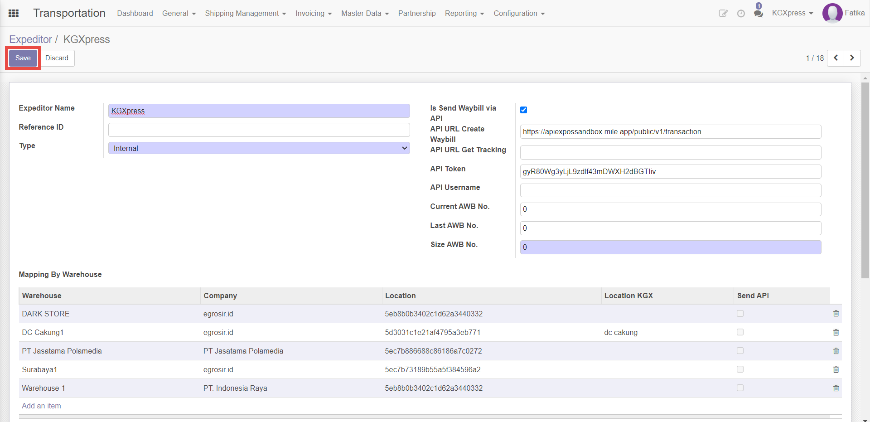Select the Surabaya1 warehouse cell
The width and height of the screenshot is (870, 422).
click(110, 369)
